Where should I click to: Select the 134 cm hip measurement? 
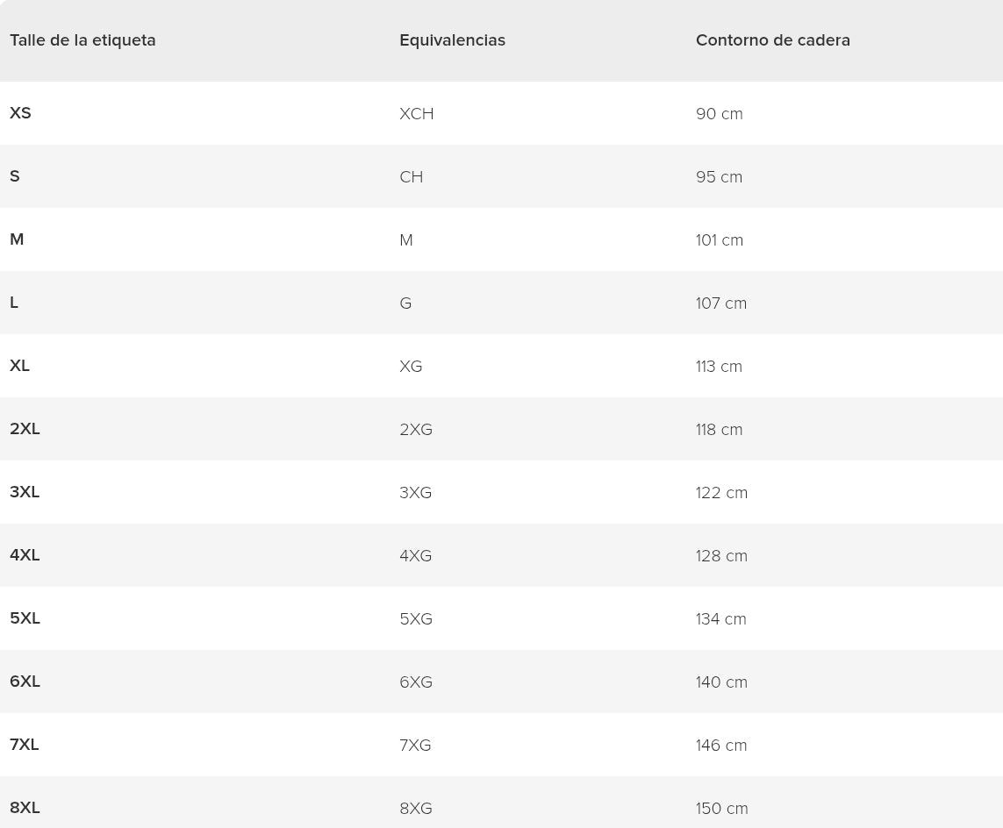pos(720,619)
